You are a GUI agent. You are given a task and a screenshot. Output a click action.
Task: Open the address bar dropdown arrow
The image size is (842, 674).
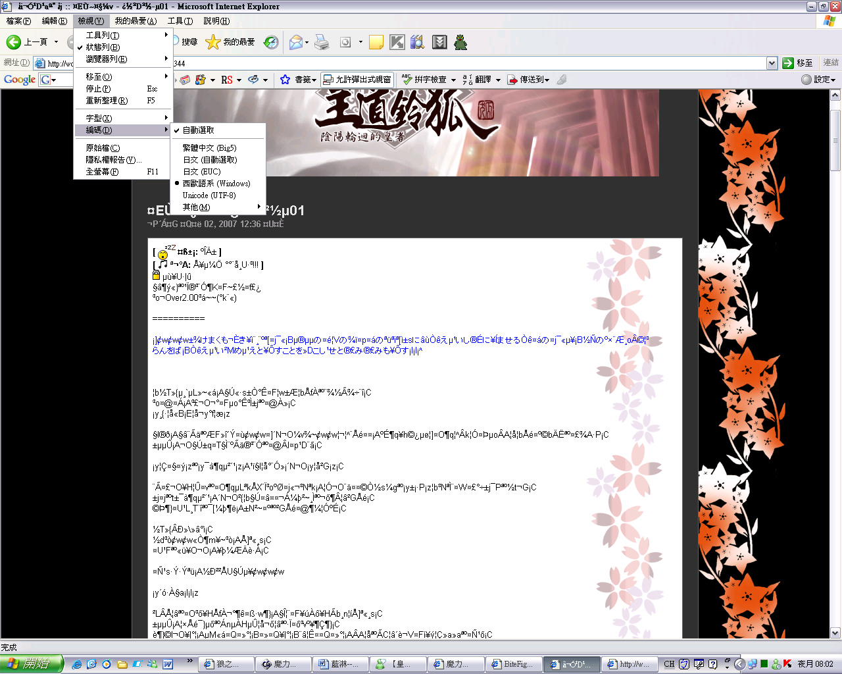pos(772,63)
